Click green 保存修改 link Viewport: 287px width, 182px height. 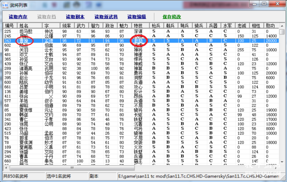click(172, 17)
